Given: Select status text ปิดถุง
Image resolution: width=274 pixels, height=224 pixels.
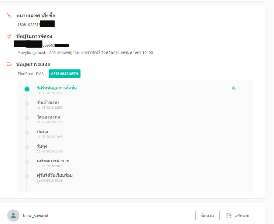Looking at the screenshot, I should pyautogui.click(x=42, y=132).
